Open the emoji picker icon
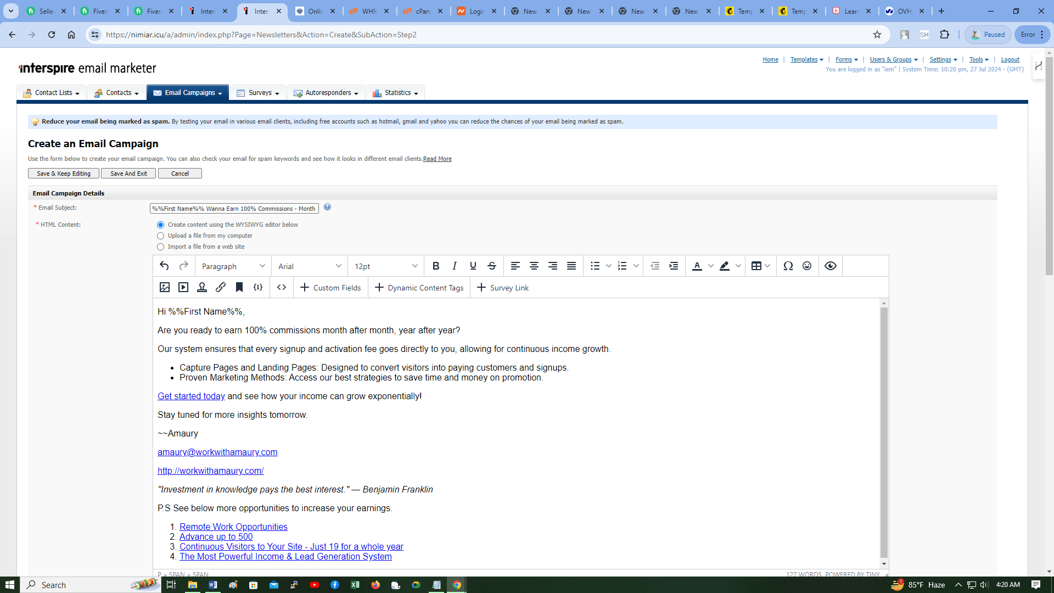 tap(807, 266)
